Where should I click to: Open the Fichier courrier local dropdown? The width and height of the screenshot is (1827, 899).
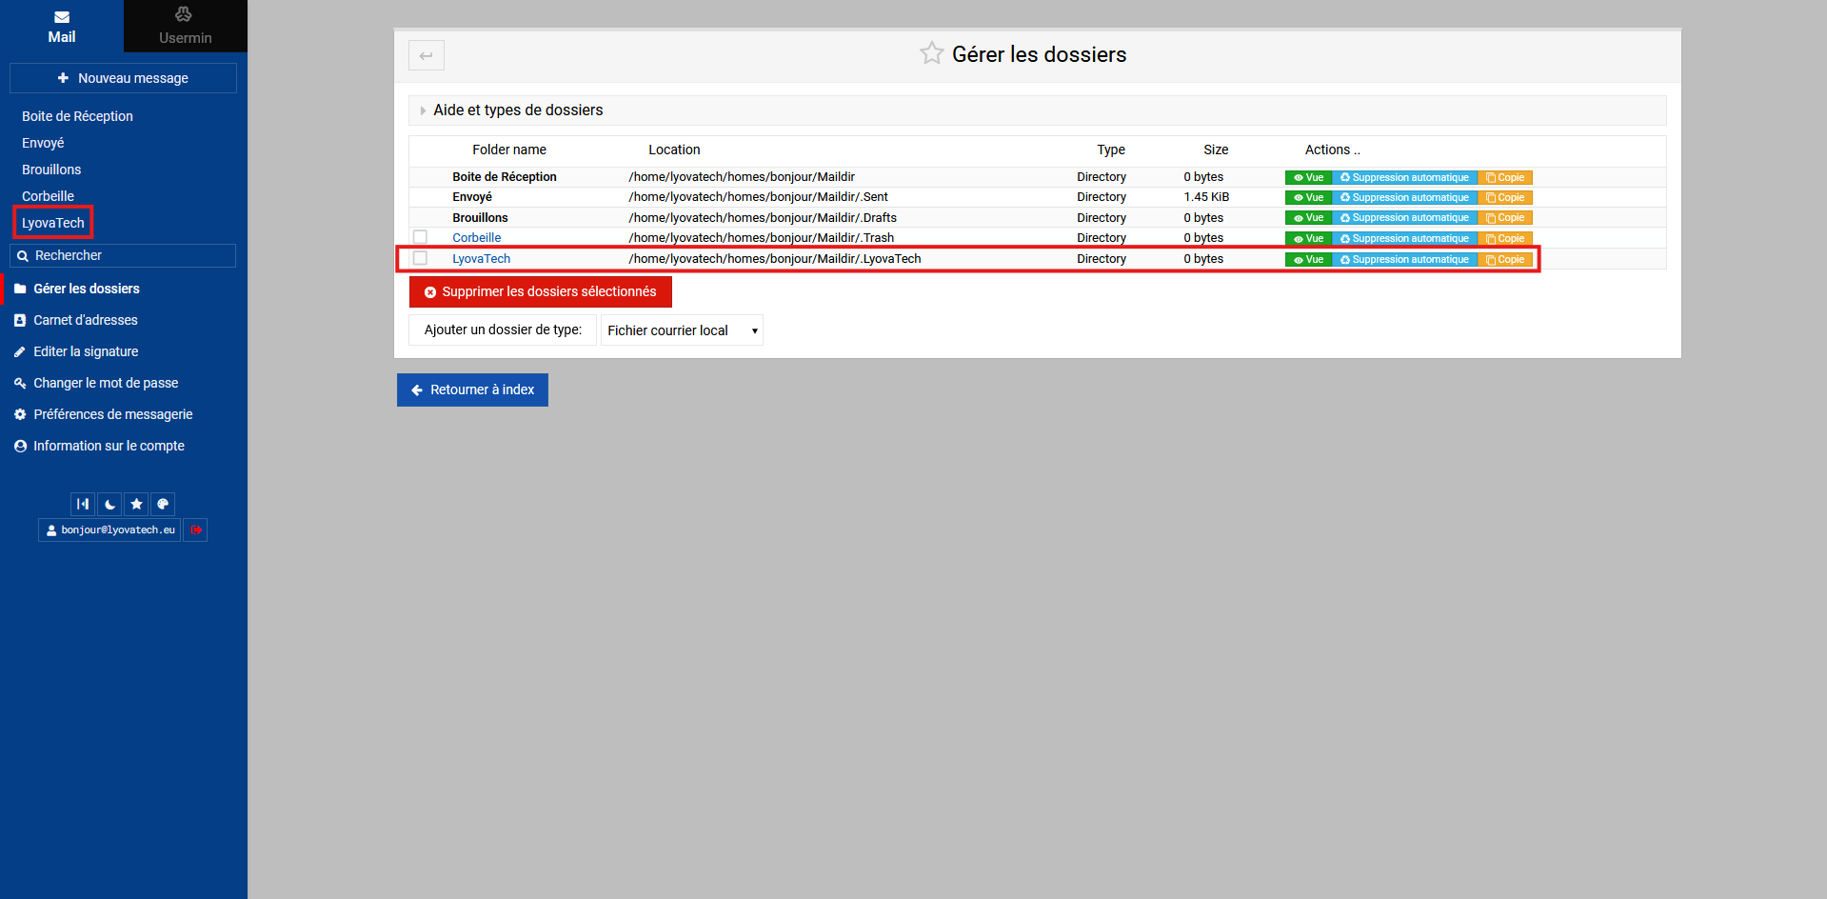[x=682, y=330]
